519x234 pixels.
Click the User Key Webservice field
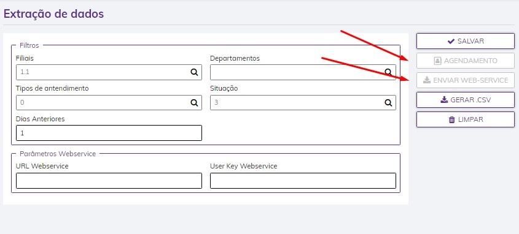[x=303, y=181]
